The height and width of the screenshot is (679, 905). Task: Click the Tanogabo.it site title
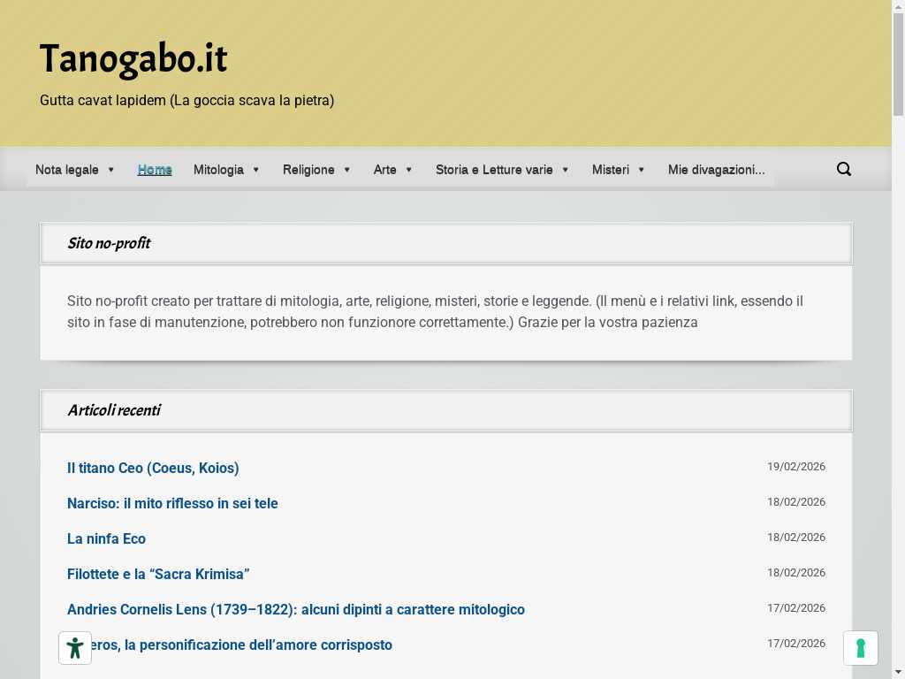[133, 58]
